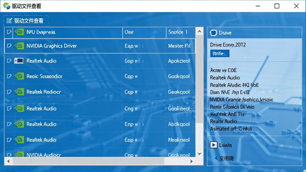
Task: Select the Realtek Rediocr row name
Action: 44,92
